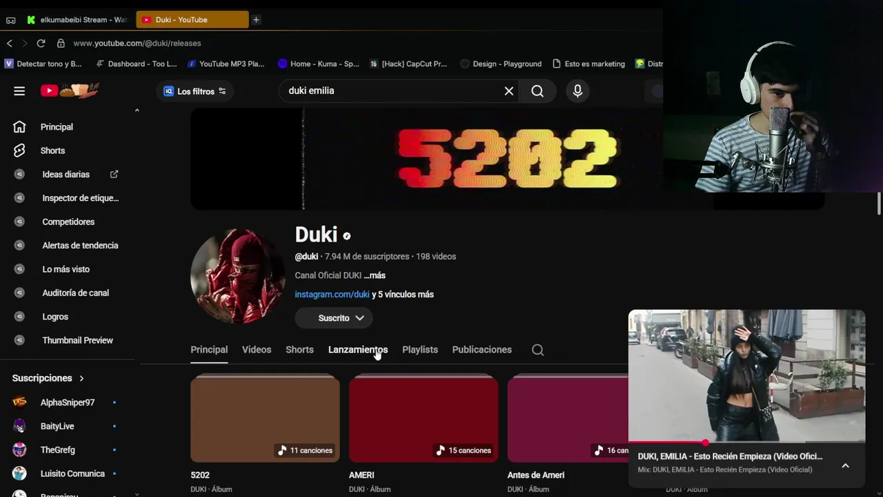Click the 5202 album title

pos(200,475)
